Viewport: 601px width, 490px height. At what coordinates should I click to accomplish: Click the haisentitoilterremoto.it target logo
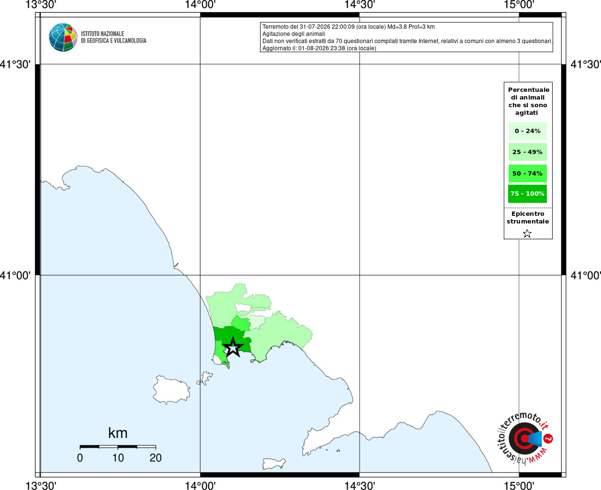(525, 438)
